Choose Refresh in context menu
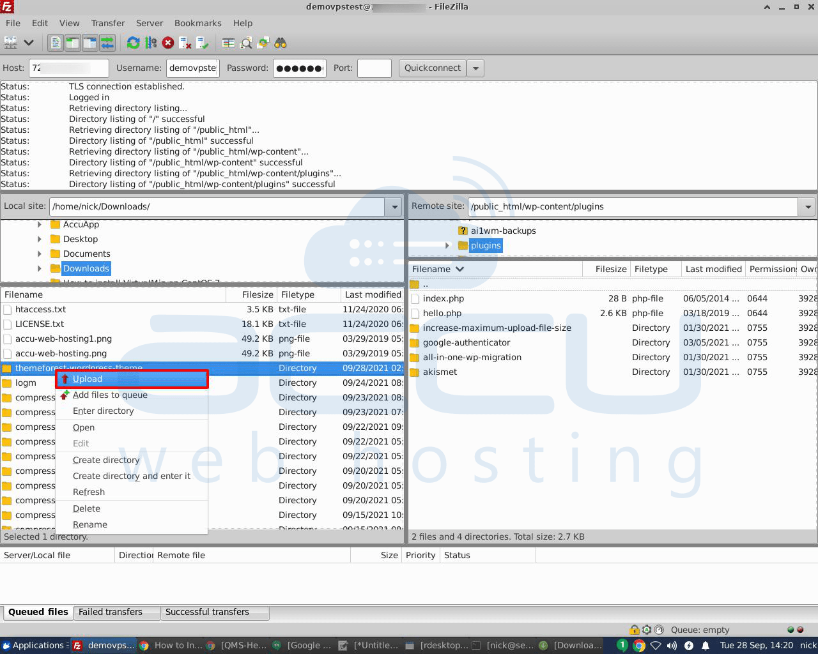Image resolution: width=818 pixels, height=654 pixels. coord(132,492)
